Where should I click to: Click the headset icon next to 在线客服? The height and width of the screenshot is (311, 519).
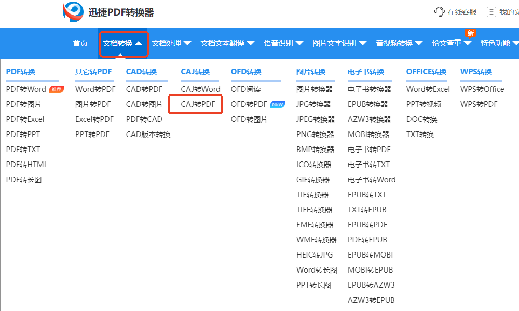pos(439,11)
